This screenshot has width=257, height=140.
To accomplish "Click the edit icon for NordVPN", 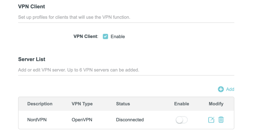I will click(x=211, y=120).
